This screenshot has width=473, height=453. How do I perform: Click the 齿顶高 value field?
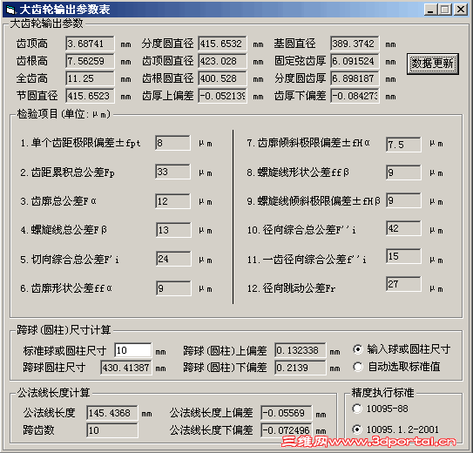click(x=90, y=44)
